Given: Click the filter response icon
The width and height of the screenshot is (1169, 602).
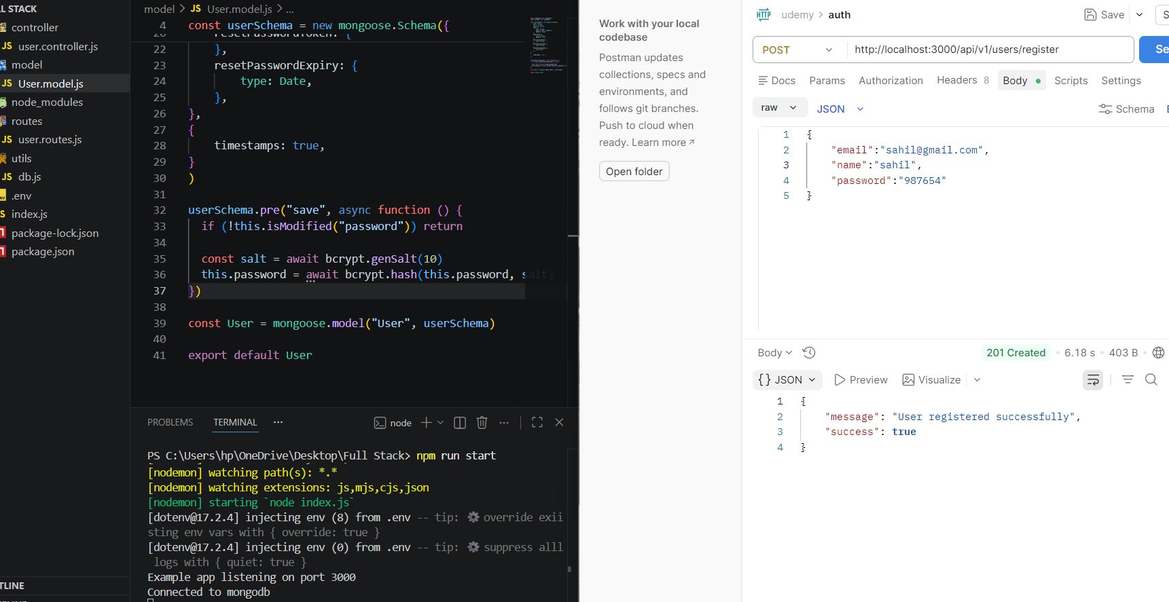Looking at the screenshot, I should (1128, 380).
